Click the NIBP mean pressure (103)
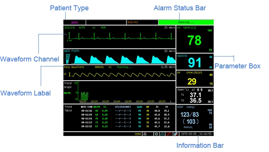Viewport: 269px width, 152px height. click(191, 121)
